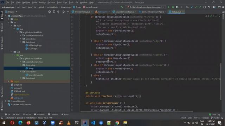225x126 pixels.
Task: Switch to the BrowserTests.java editor tab
Action: (82, 12)
